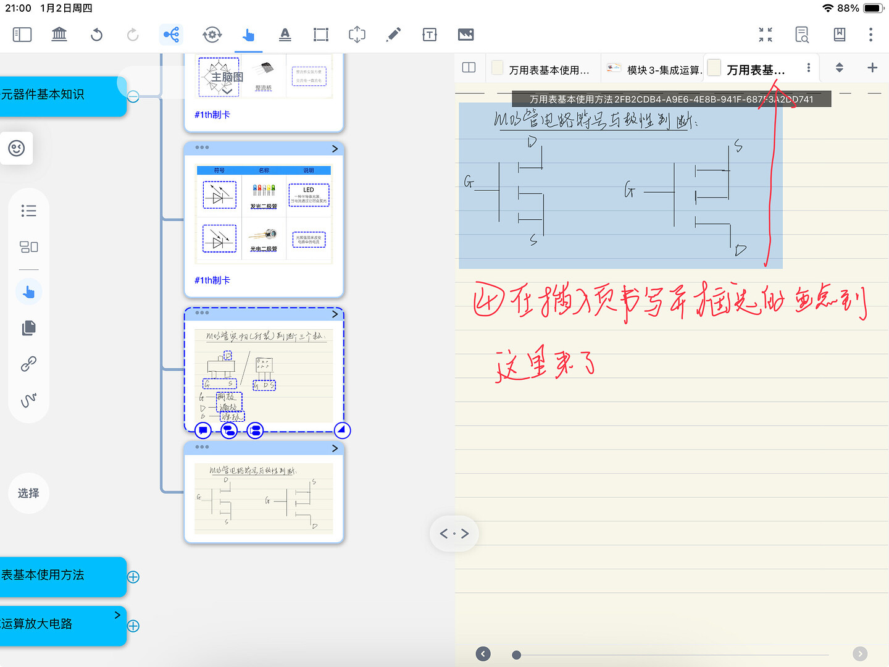
Task: Click the collapse arrows fullscreen icon
Action: [766, 35]
